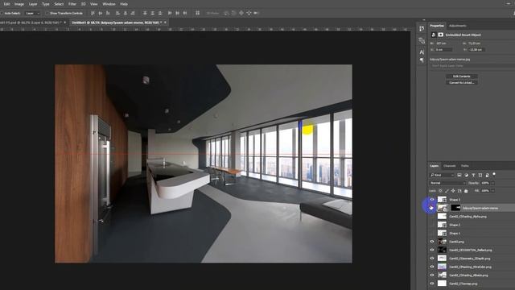Click the Distribute horizontal centers icon
This screenshot has height=290, width=515.
(177, 13)
